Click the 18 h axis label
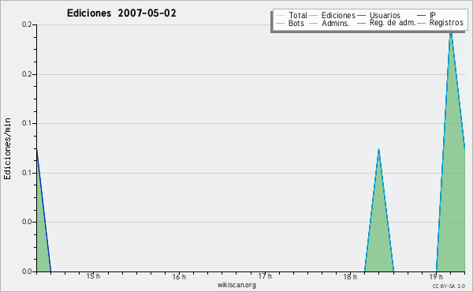This screenshot has height=292, width=473. click(350, 276)
